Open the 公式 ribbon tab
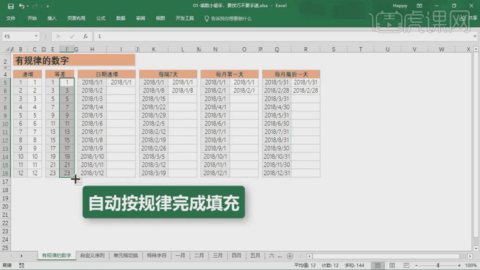Screen dimensions: 480x270 (x=100, y=18)
